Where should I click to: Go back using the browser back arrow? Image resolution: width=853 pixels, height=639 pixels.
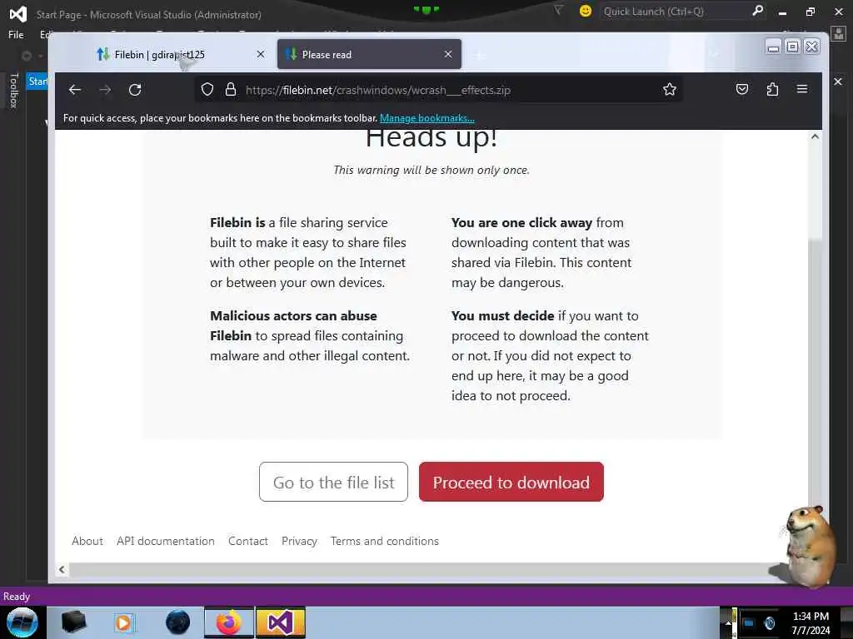click(x=75, y=90)
